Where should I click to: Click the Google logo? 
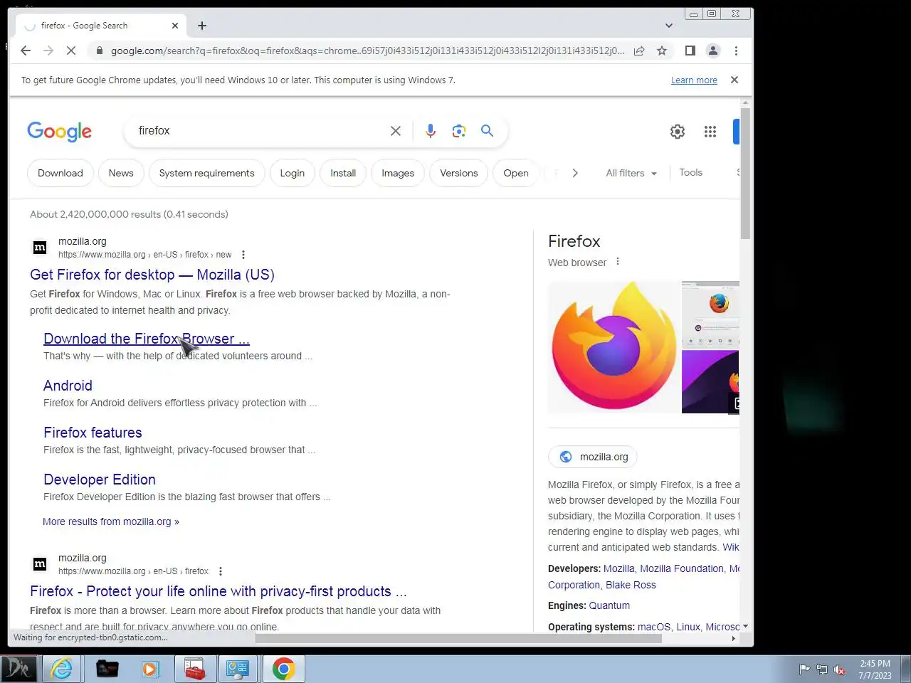[60, 131]
